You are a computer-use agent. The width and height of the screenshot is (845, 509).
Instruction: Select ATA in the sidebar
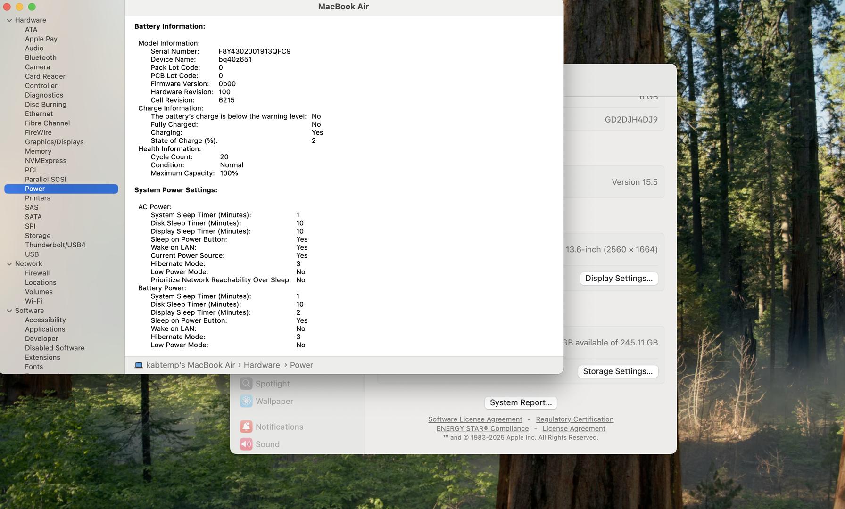[x=31, y=29]
